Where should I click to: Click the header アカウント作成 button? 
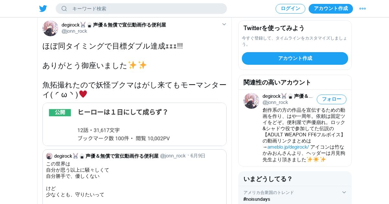pos(331,9)
